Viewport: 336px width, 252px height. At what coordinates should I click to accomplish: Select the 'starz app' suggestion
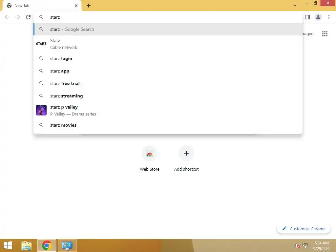(168, 71)
